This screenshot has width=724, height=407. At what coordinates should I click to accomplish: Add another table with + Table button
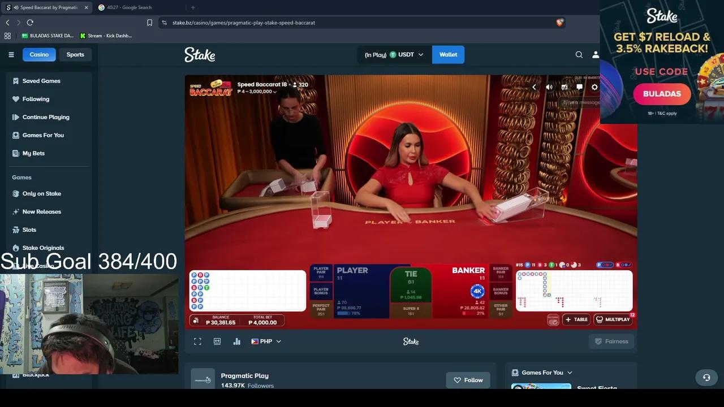pyautogui.click(x=576, y=319)
